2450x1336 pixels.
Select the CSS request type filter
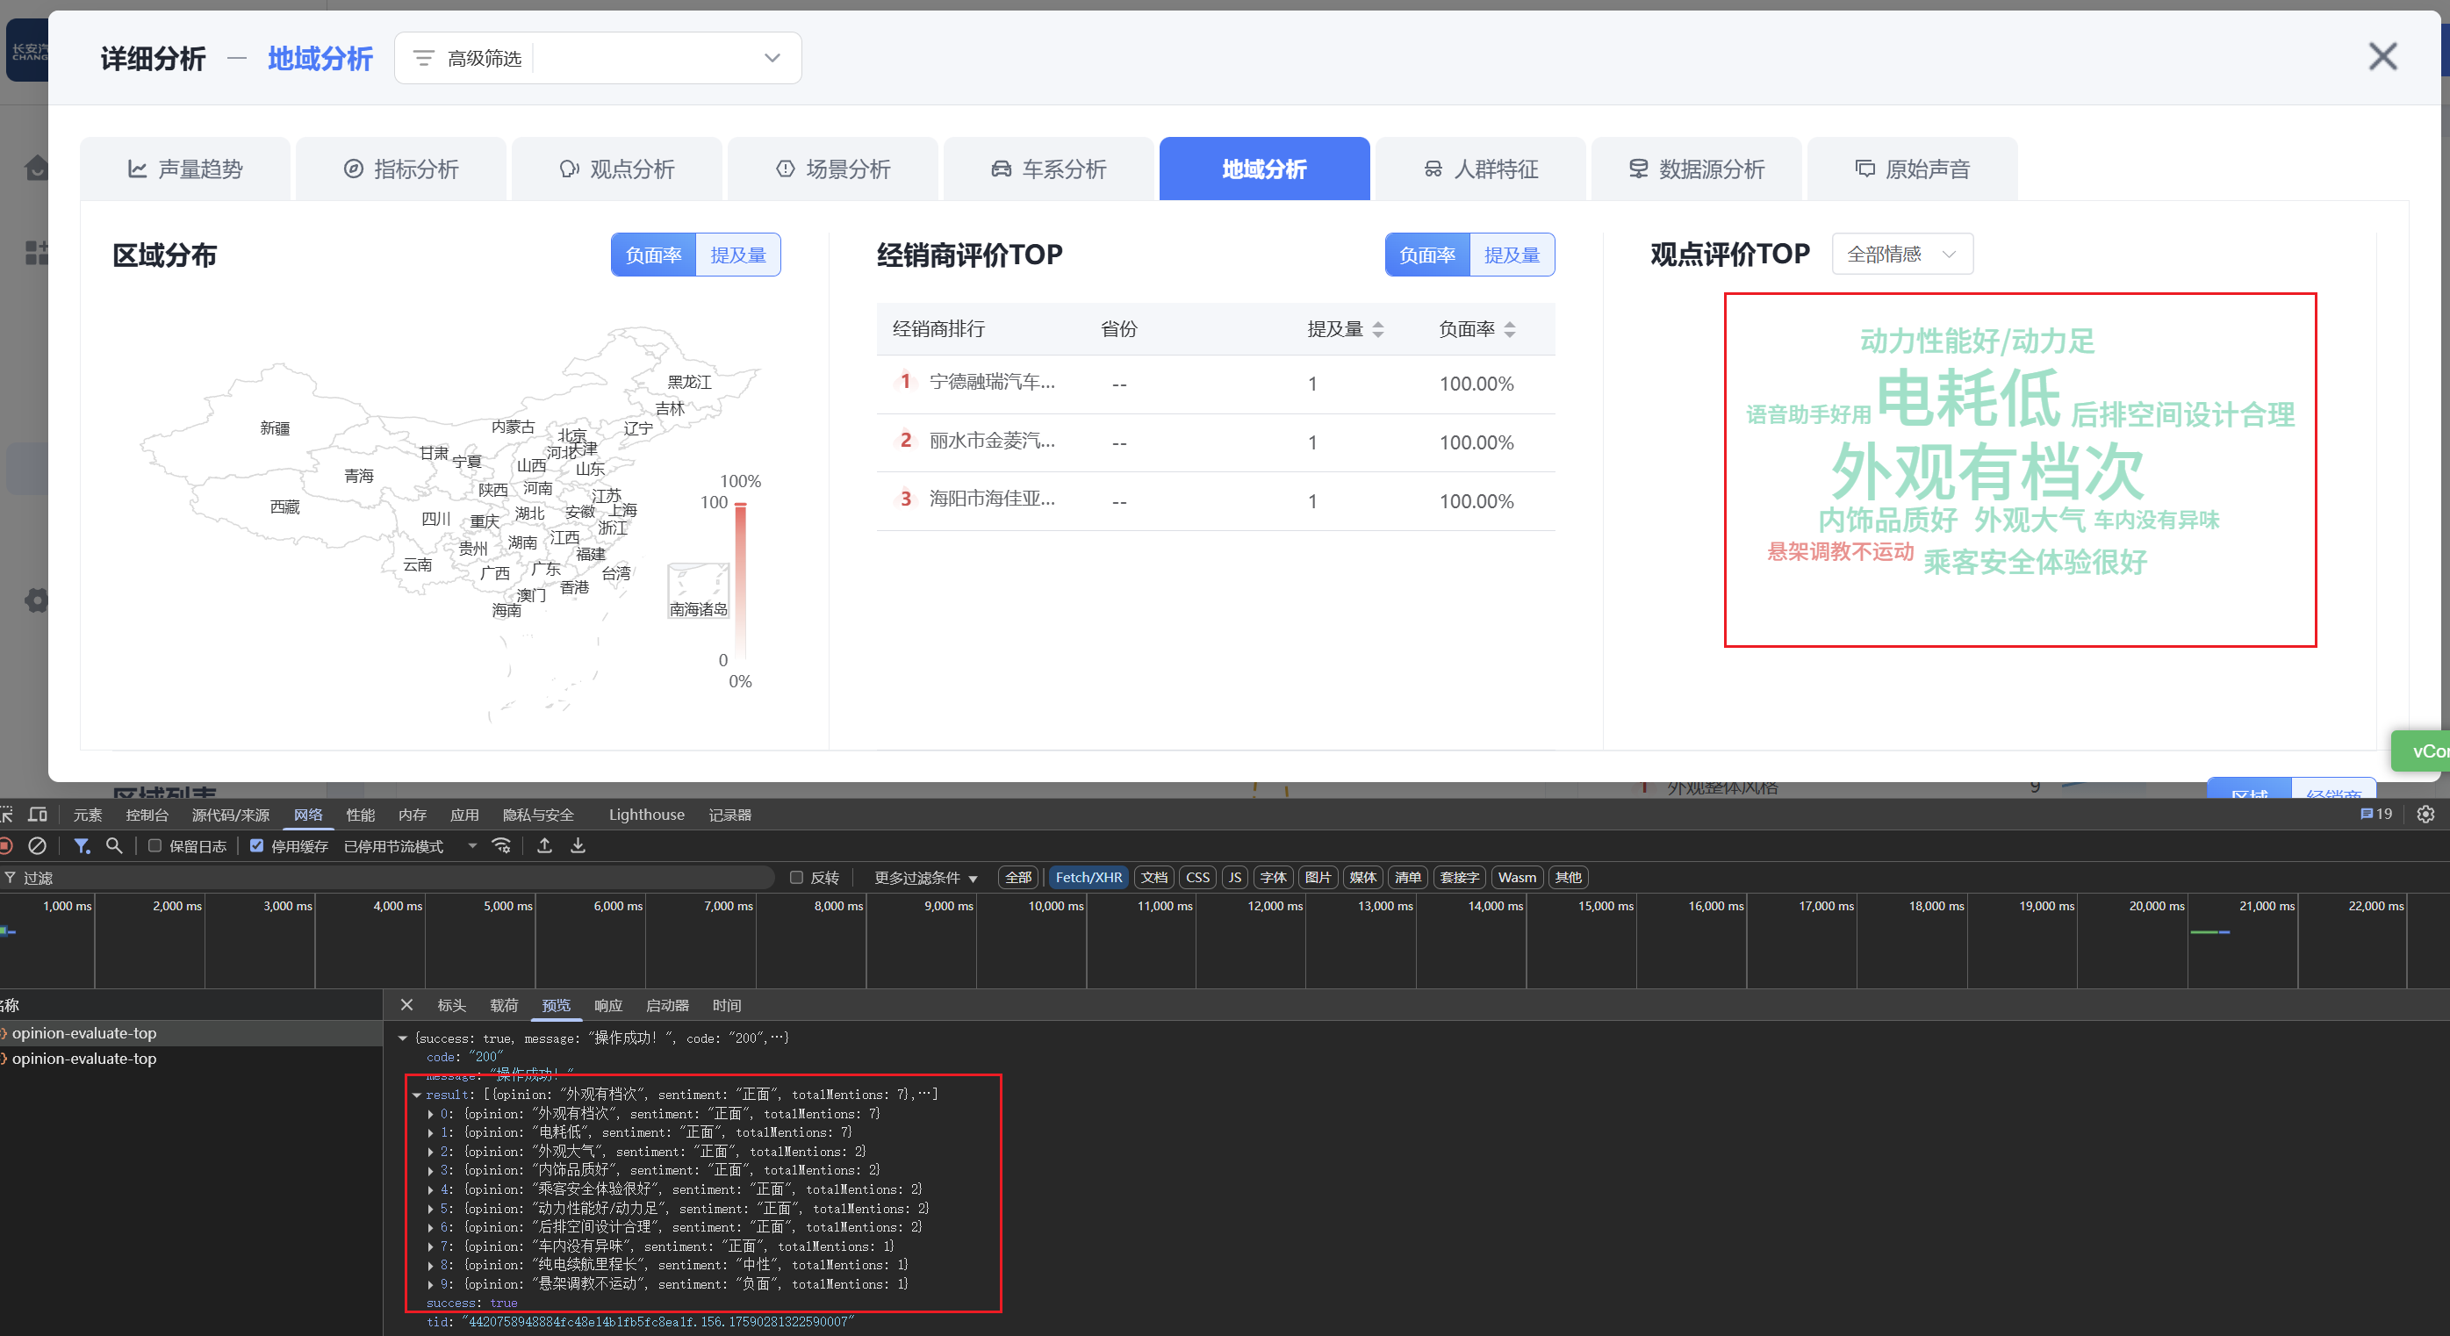pyautogui.click(x=1197, y=877)
